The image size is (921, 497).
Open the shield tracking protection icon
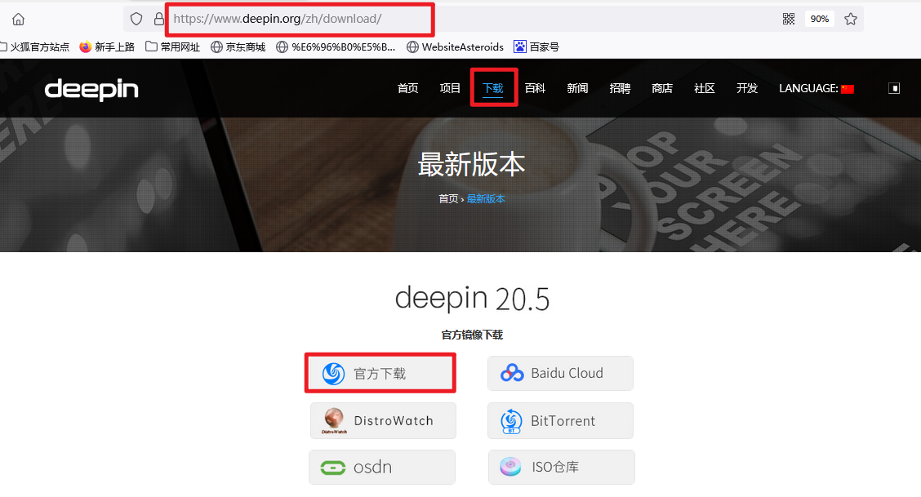pyautogui.click(x=136, y=20)
